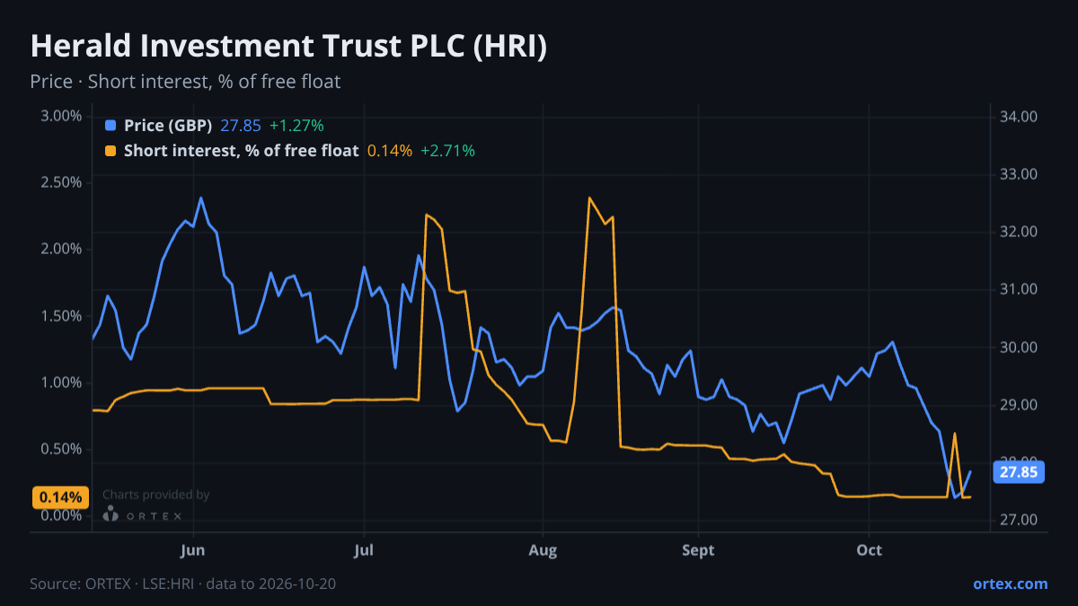Image resolution: width=1078 pixels, height=606 pixels.
Task: Select the Price (GBP) legend label
Action: point(168,126)
